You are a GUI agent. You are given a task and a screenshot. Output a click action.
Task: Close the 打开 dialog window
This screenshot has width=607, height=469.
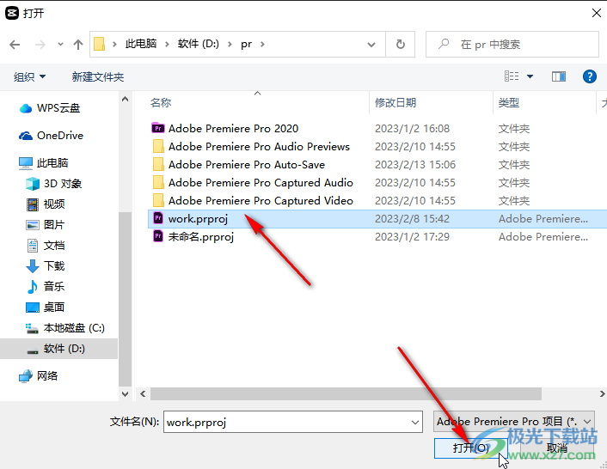[x=596, y=13]
